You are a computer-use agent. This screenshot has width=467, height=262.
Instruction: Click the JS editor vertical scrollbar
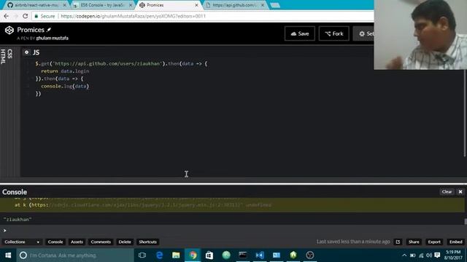point(465,113)
